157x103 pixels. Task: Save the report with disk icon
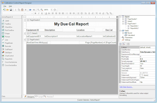(x=11, y=10)
